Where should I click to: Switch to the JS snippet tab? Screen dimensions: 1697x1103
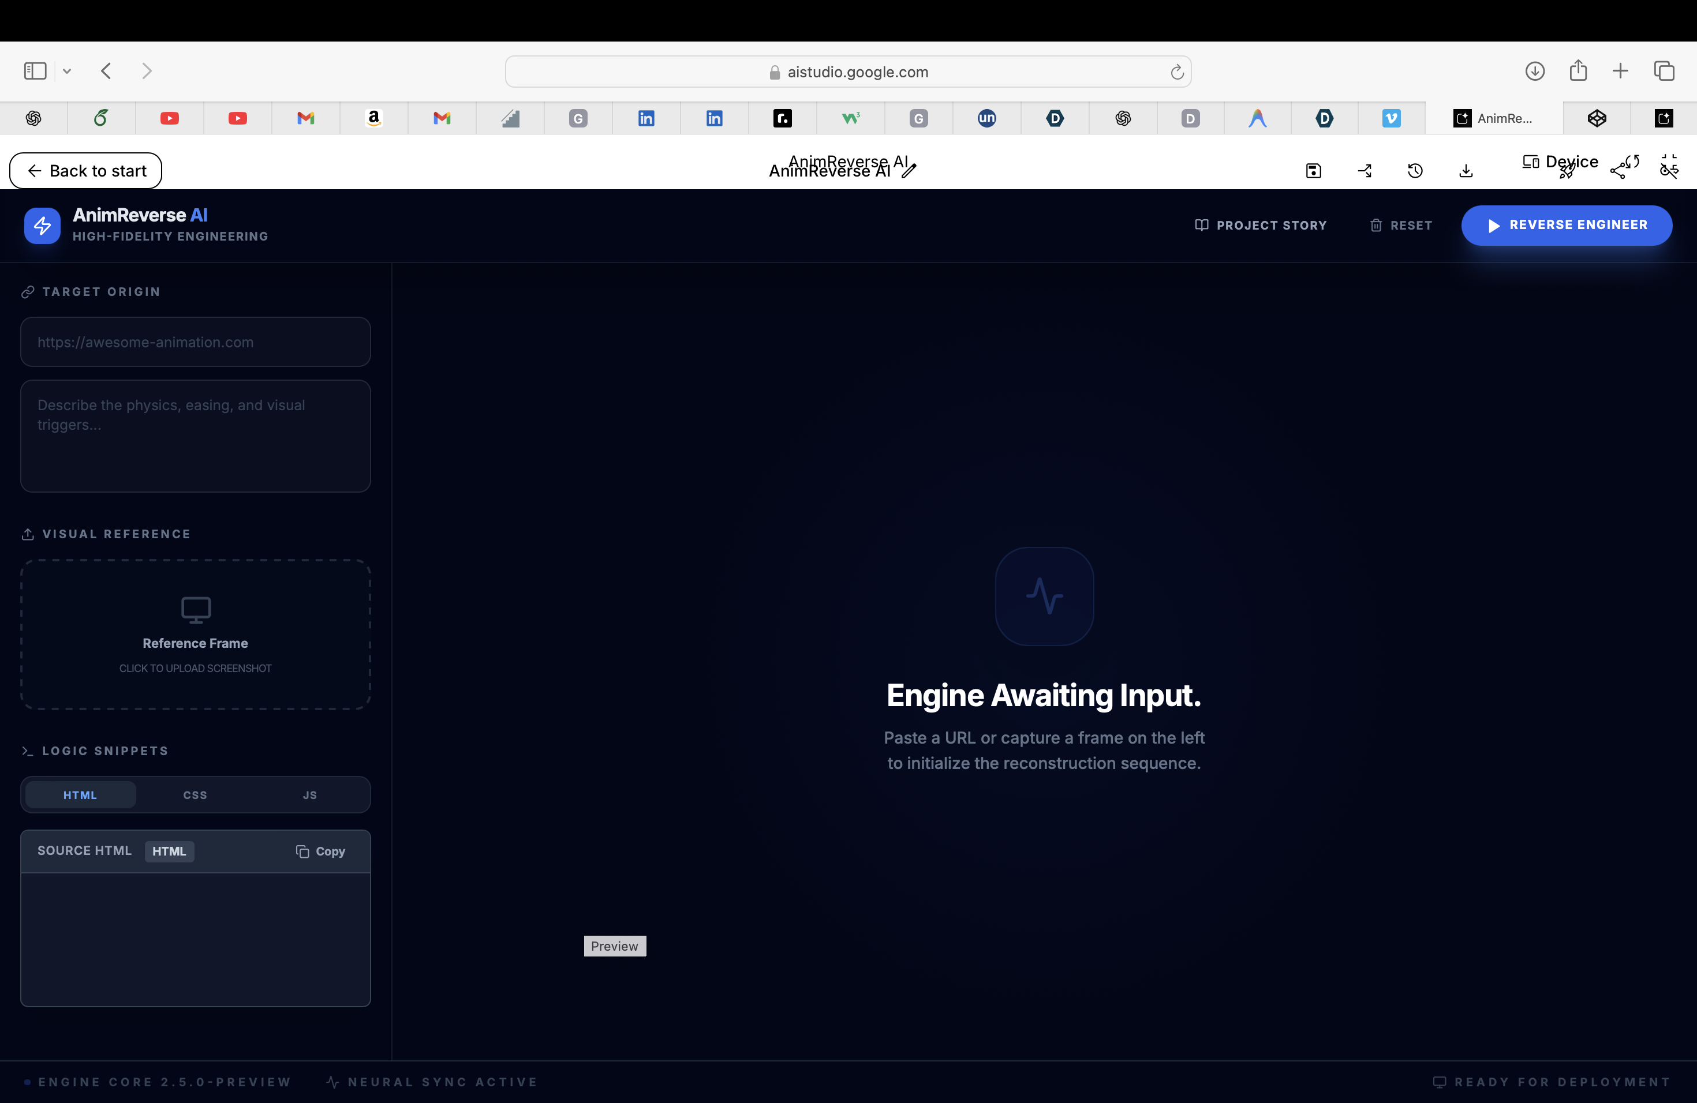coord(309,795)
